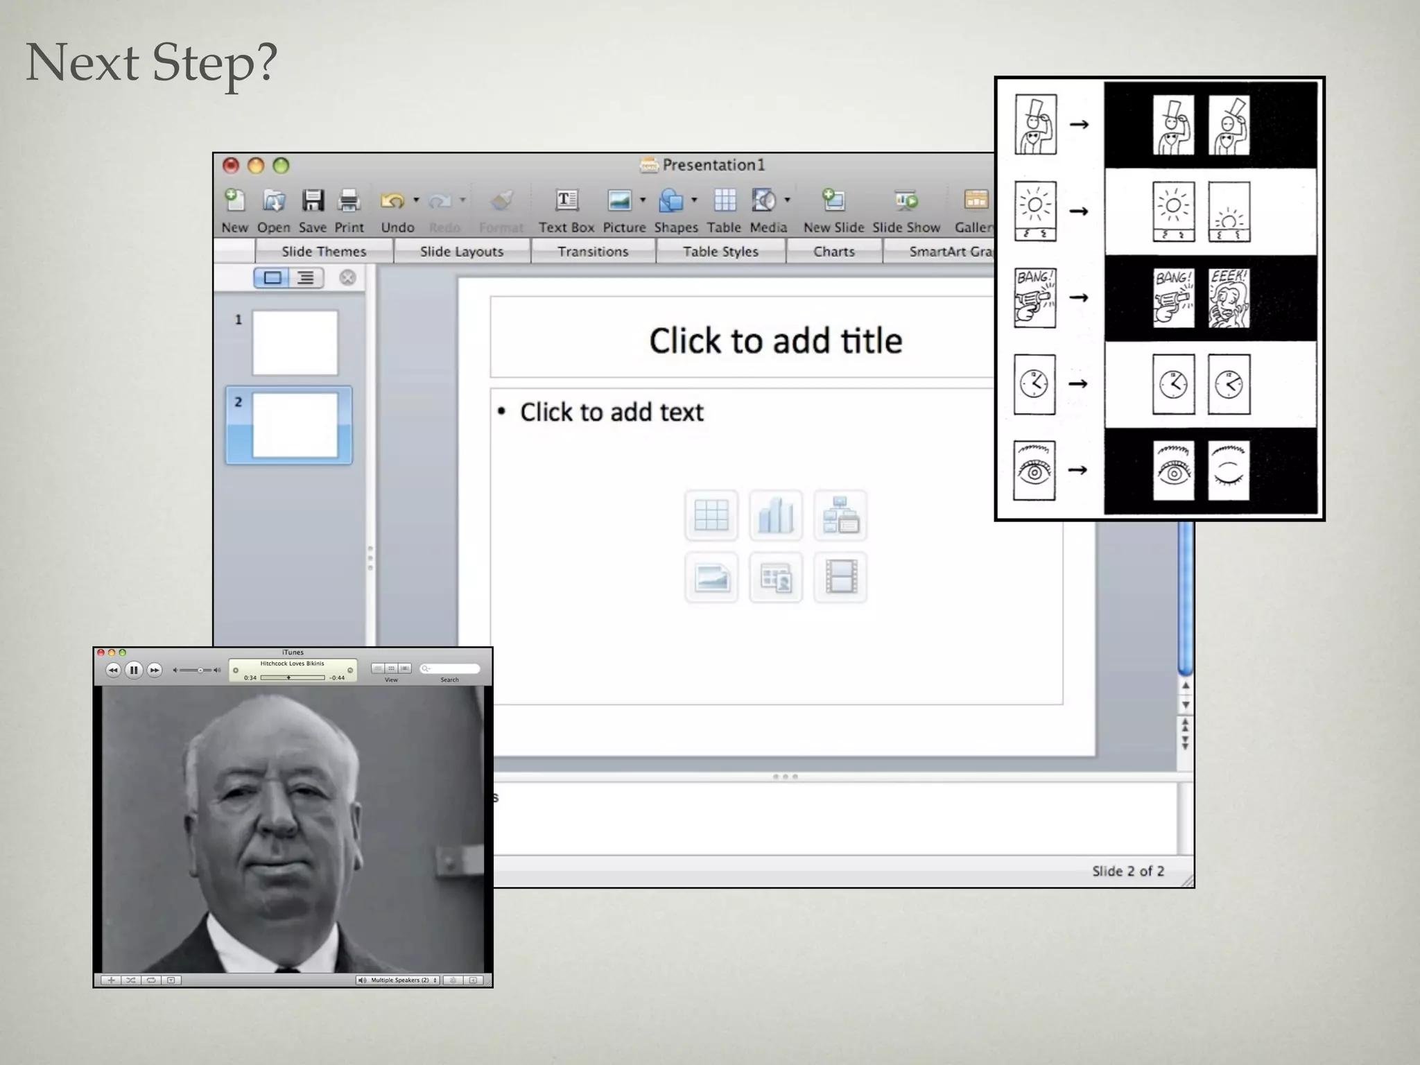Click the insert chart placeholder icon

coord(776,515)
